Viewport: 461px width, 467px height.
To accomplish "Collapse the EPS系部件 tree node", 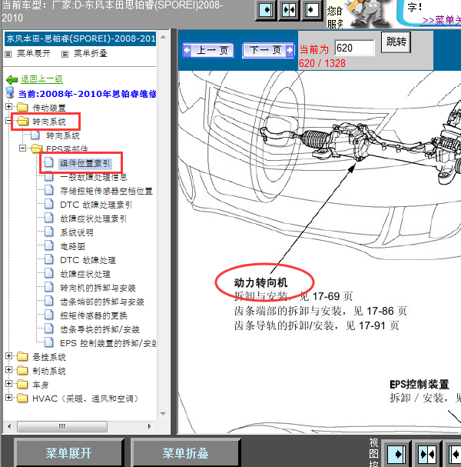I will tap(22, 148).
